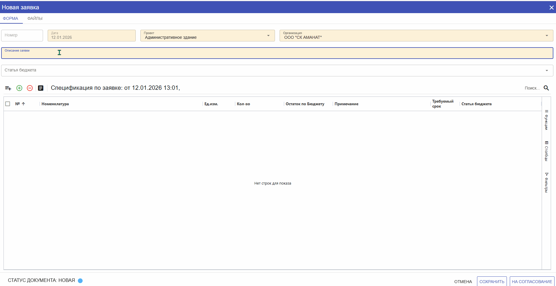Viewport: 556px width, 286px height.
Task: Close the Новая заявка dialog
Action: pos(551,8)
